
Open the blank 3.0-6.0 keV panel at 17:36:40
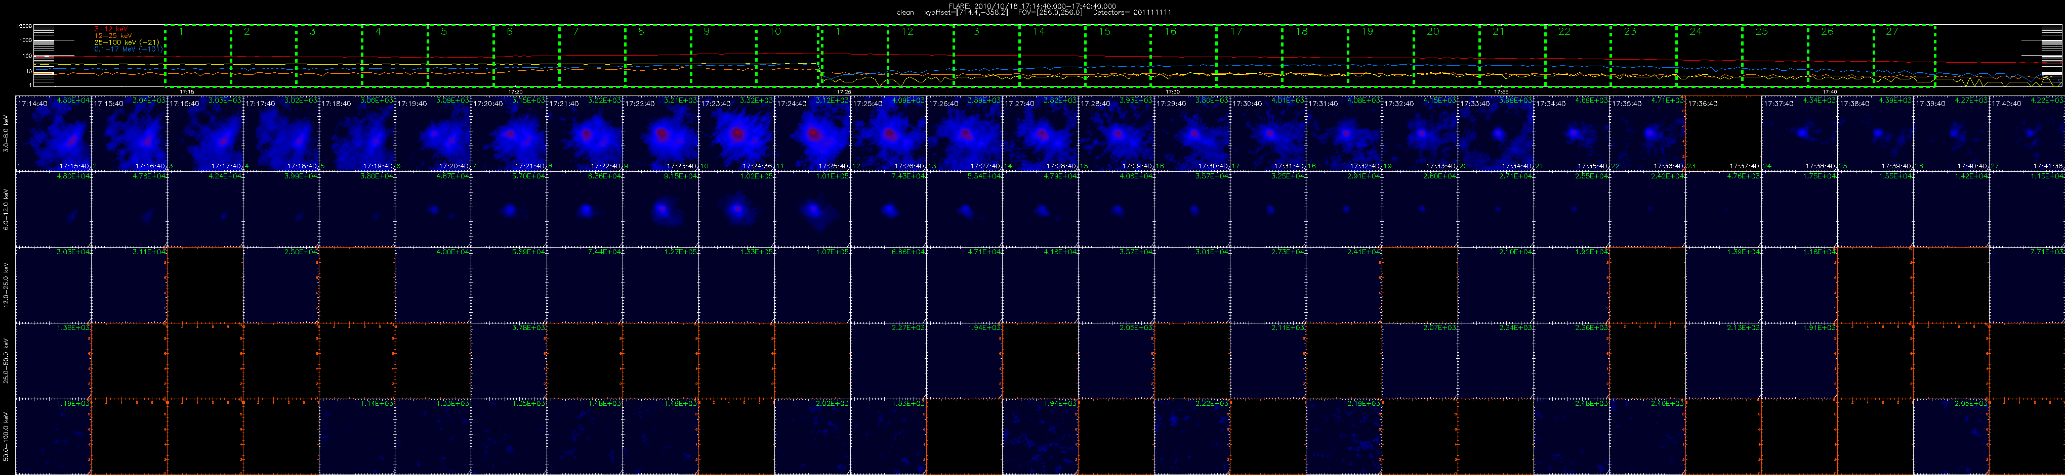pos(1723,134)
